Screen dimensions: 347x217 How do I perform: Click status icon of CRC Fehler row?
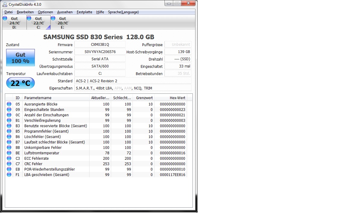pos(9,164)
